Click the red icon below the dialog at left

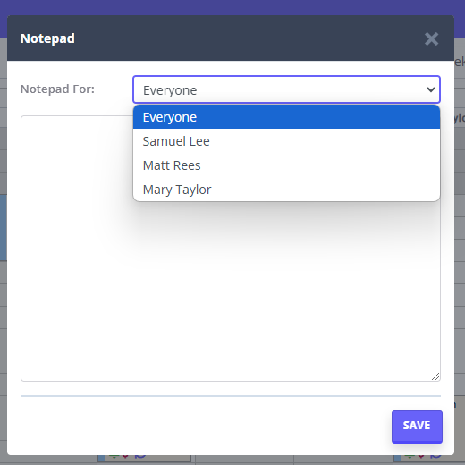[125, 456]
